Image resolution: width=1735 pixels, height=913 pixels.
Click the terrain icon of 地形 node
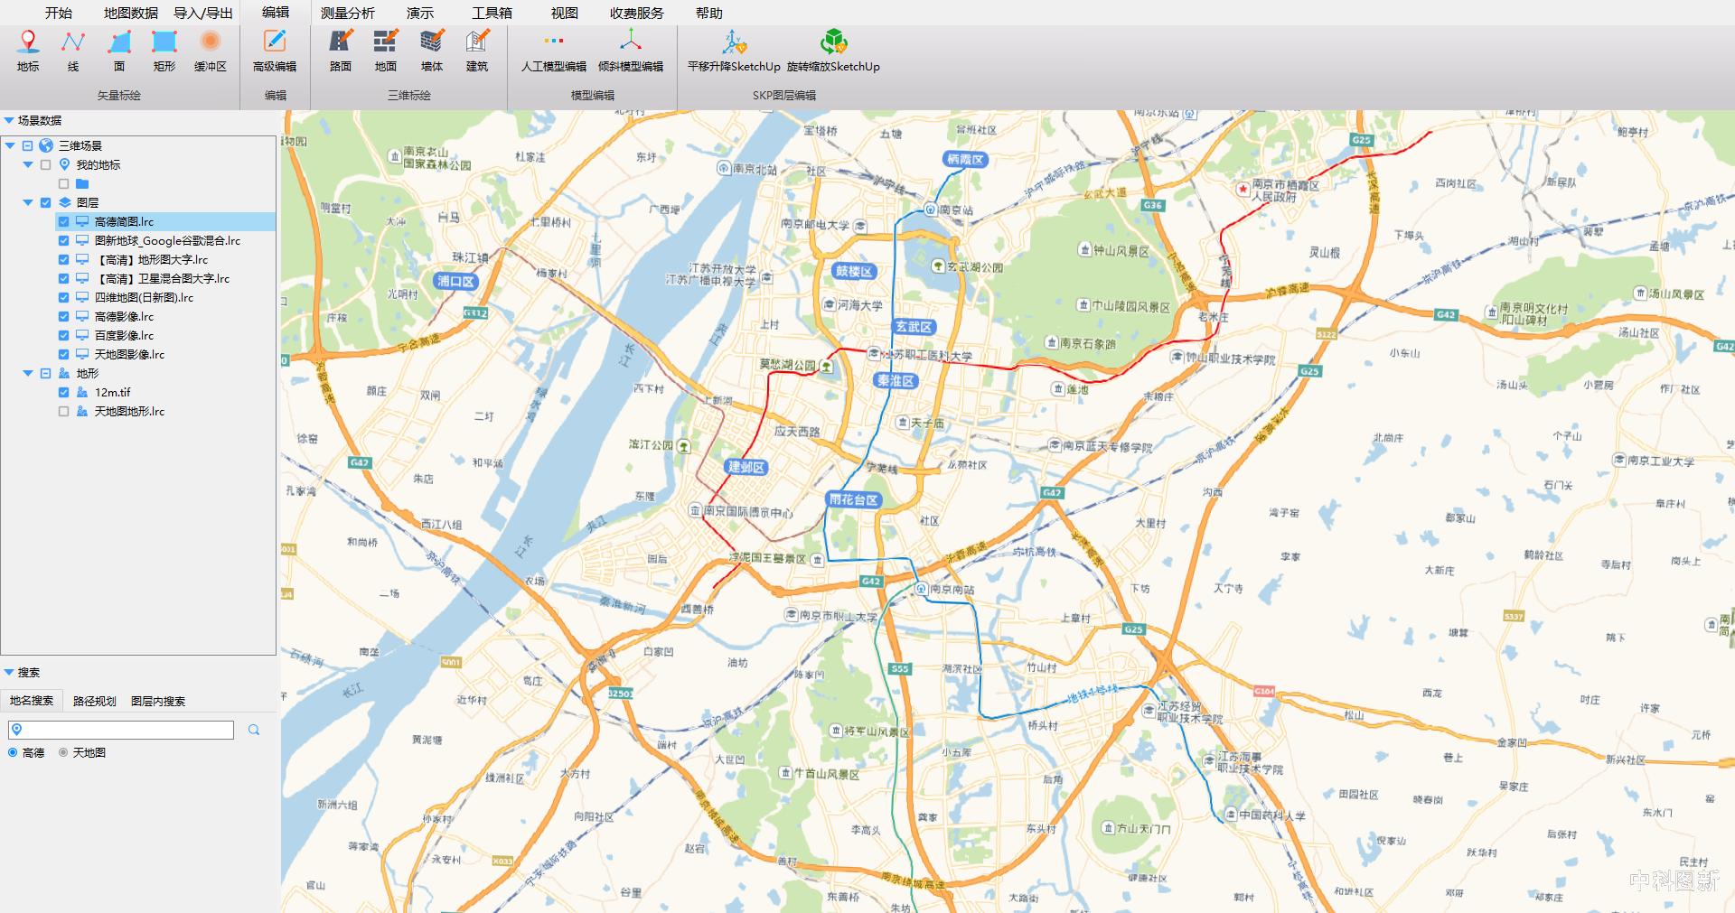tap(64, 373)
